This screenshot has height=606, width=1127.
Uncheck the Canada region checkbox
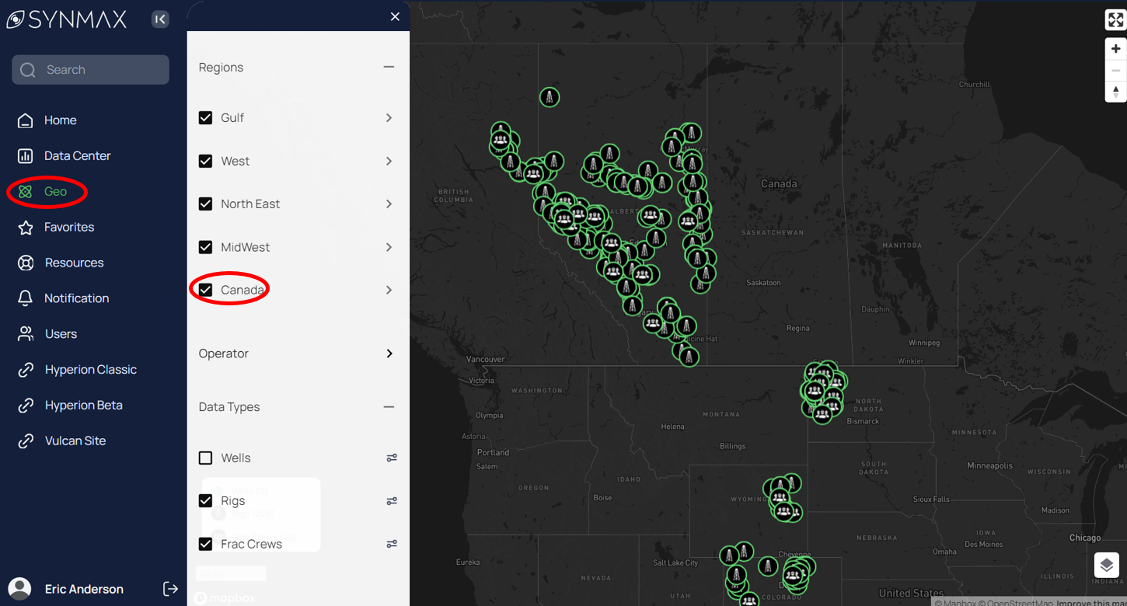pos(206,290)
